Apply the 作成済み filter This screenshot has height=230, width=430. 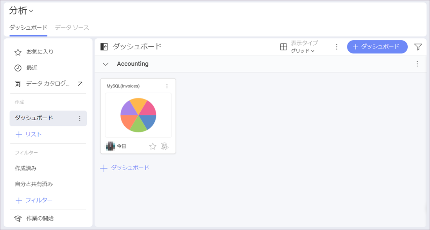pyautogui.click(x=26, y=168)
